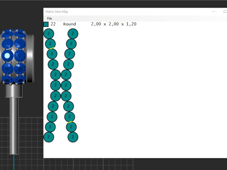Open the File menu in Matrix Gem Map
The height and width of the screenshot is (170, 227).
(x=49, y=18)
